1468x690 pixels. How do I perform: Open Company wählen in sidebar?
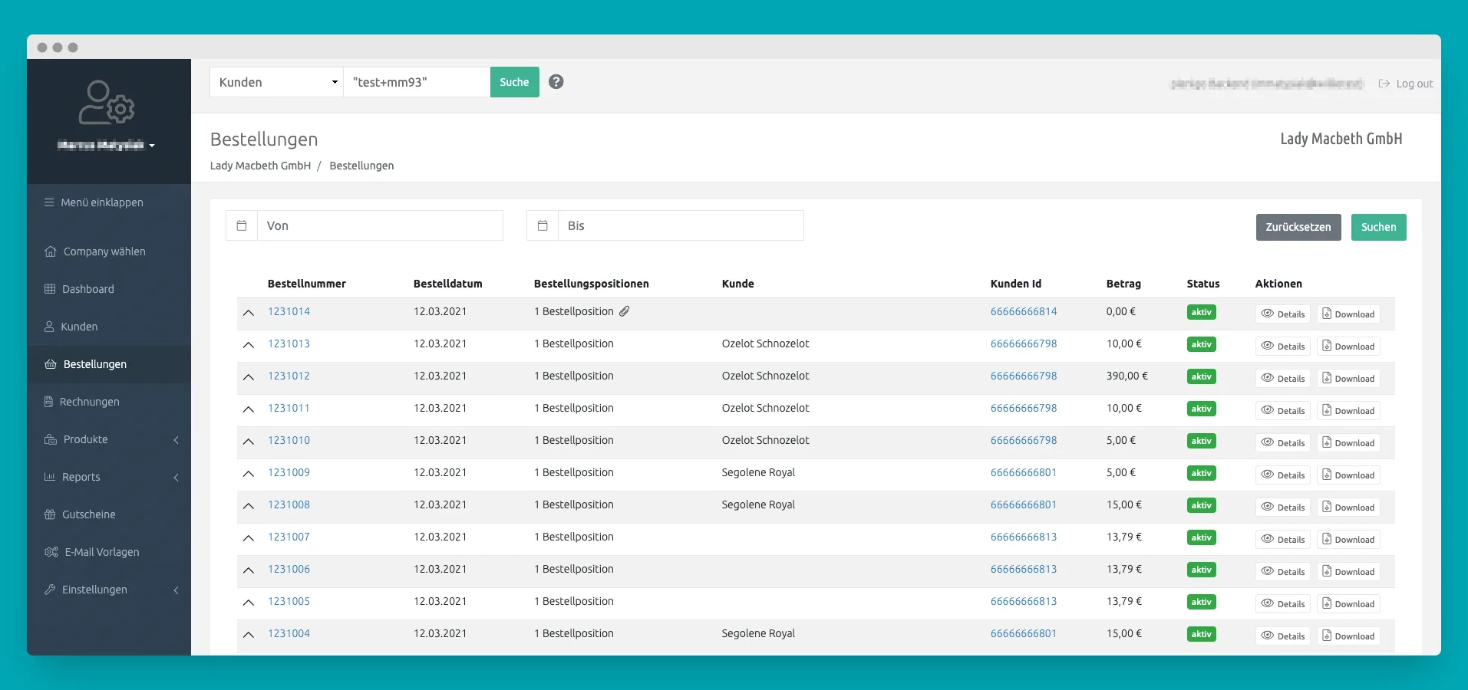click(x=95, y=251)
